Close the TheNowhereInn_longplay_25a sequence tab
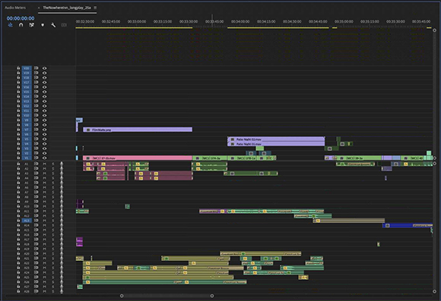The image size is (441, 301). pyautogui.click(x=39, y=8)
